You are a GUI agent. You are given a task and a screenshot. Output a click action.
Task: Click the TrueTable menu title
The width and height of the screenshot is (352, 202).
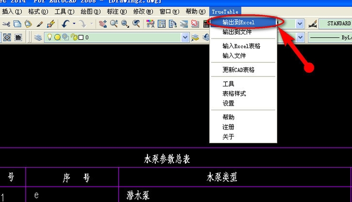(225, 12)
